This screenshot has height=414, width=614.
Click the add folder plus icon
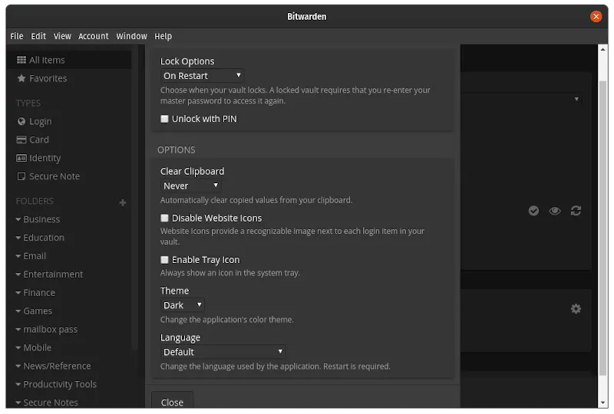[123, 202]
